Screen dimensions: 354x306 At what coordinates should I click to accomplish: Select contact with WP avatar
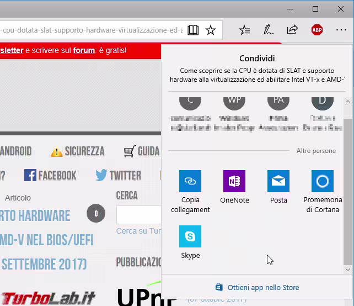(234, 114)
